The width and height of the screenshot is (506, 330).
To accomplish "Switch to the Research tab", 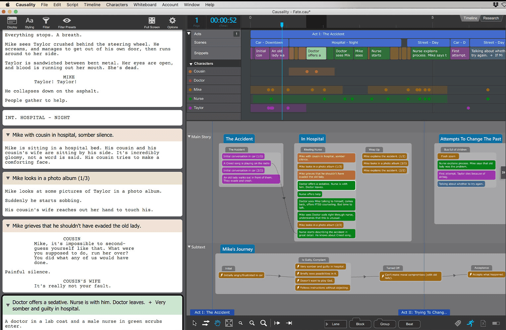I will pyautogui.click(x=491, y=18).
